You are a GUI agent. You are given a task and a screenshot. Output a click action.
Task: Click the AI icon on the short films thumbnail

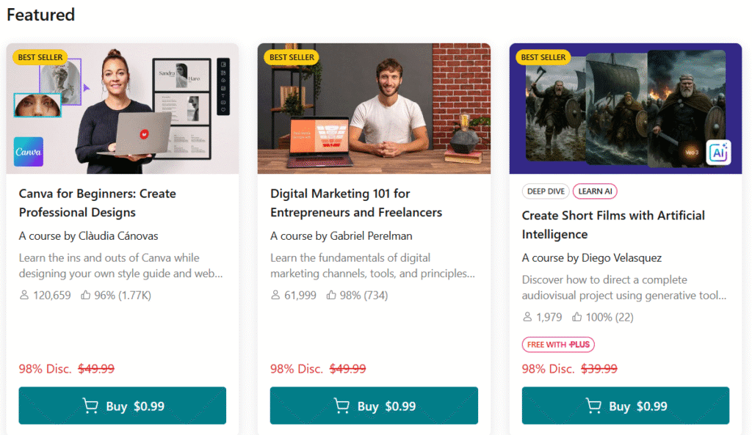click(x=719, y=153)
